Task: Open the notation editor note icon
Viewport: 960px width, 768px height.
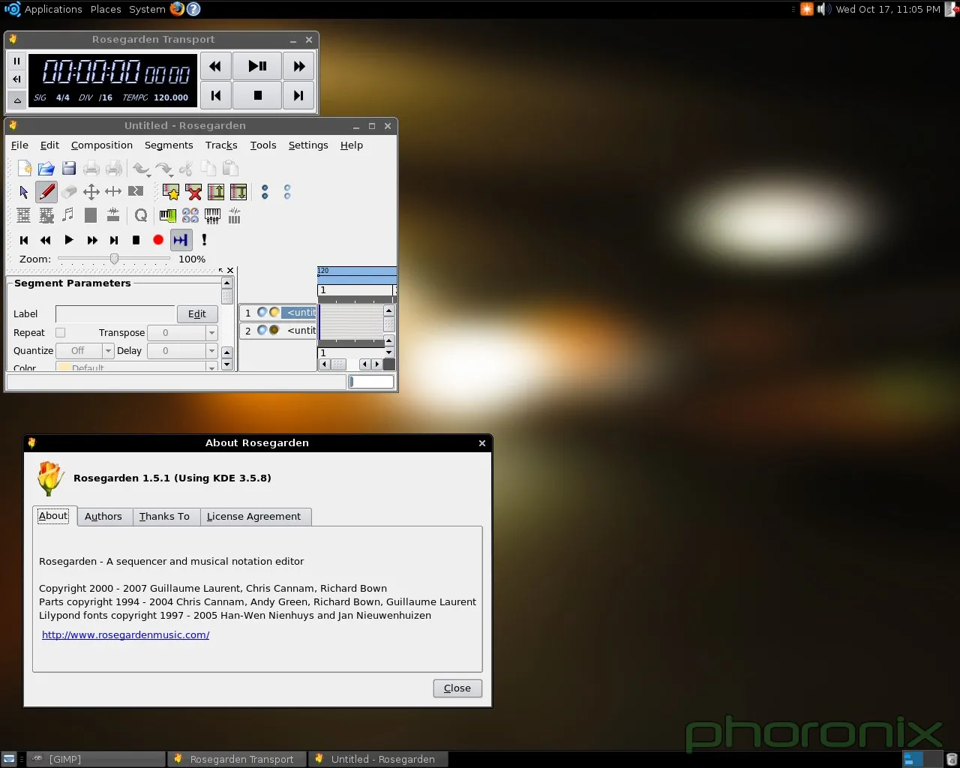Action: point(68,215)
